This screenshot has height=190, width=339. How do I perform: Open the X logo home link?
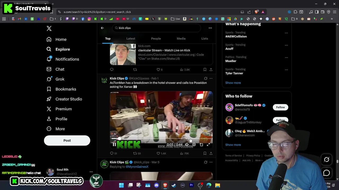click(49, 28)
